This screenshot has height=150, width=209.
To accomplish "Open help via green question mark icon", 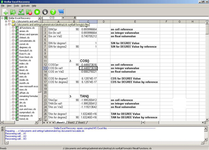I will (x=53, y=12).
